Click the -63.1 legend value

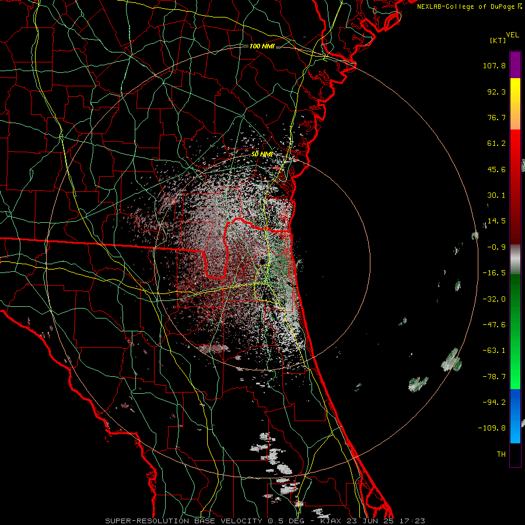[x=494, y=351]
